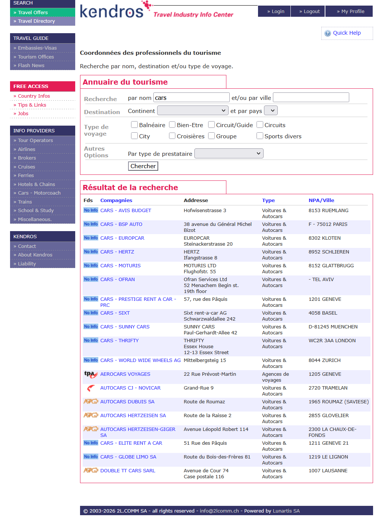Click the No Info badge for GLOBE LIMO SA
Image resolution: width=382 pixels, height=523 pixels.
click(91, 457)
